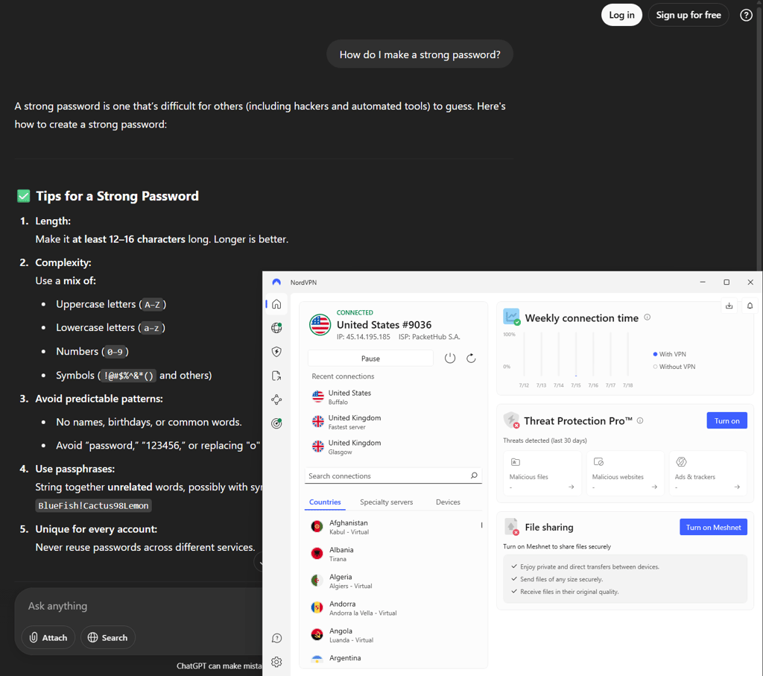Click the United States flag of current connection
Image resolution: width=763 pixels, height=676 pixels.
click(320, 325)
